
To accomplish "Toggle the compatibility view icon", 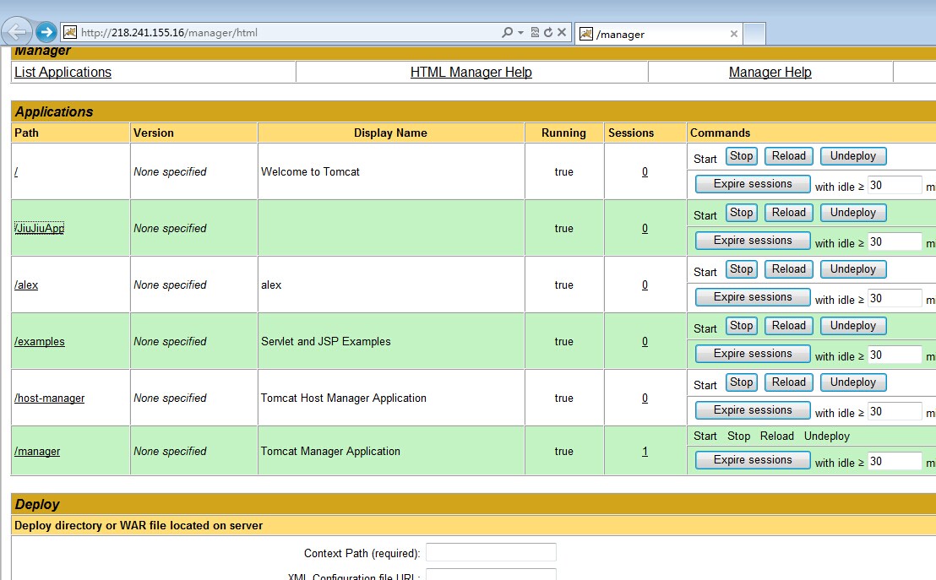I will pos(535,32).
